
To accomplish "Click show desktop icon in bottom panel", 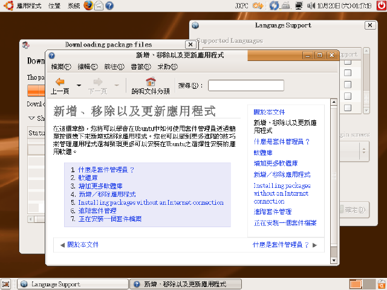I will point(5,284).
